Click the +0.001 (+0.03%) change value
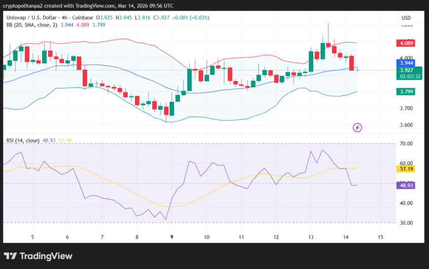This screenshot has width=429, height=269. [x=191, y=18]
